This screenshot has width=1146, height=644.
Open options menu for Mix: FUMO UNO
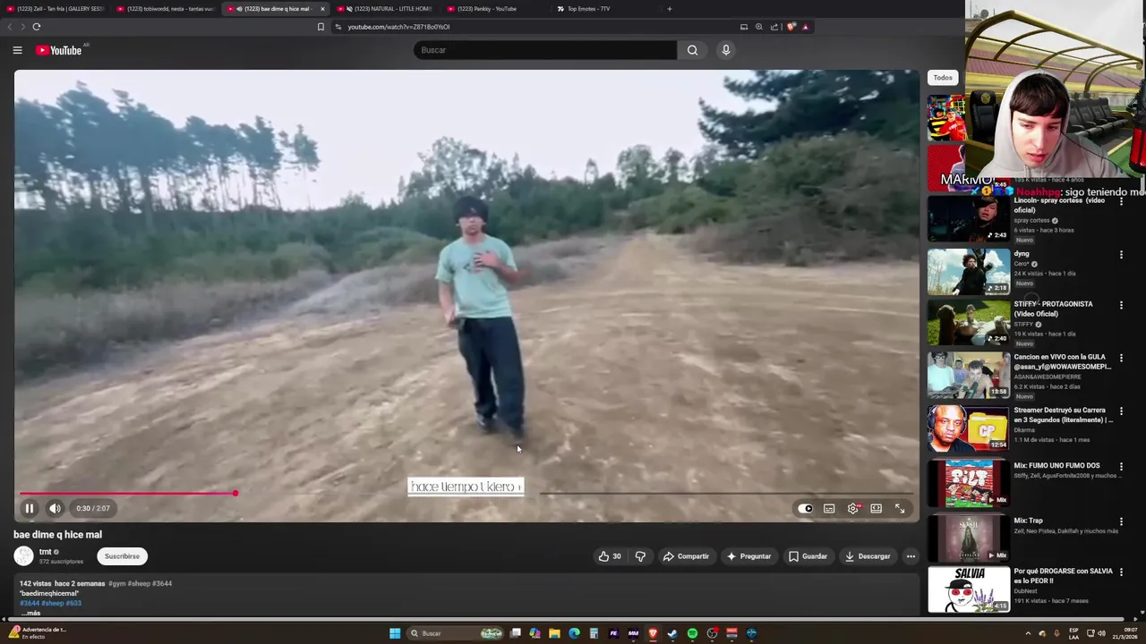point(1121,467)
